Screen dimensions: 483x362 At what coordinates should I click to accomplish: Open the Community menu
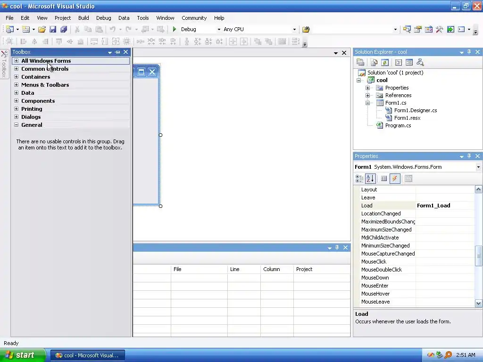pyautogui.click(x=194, y=18)
